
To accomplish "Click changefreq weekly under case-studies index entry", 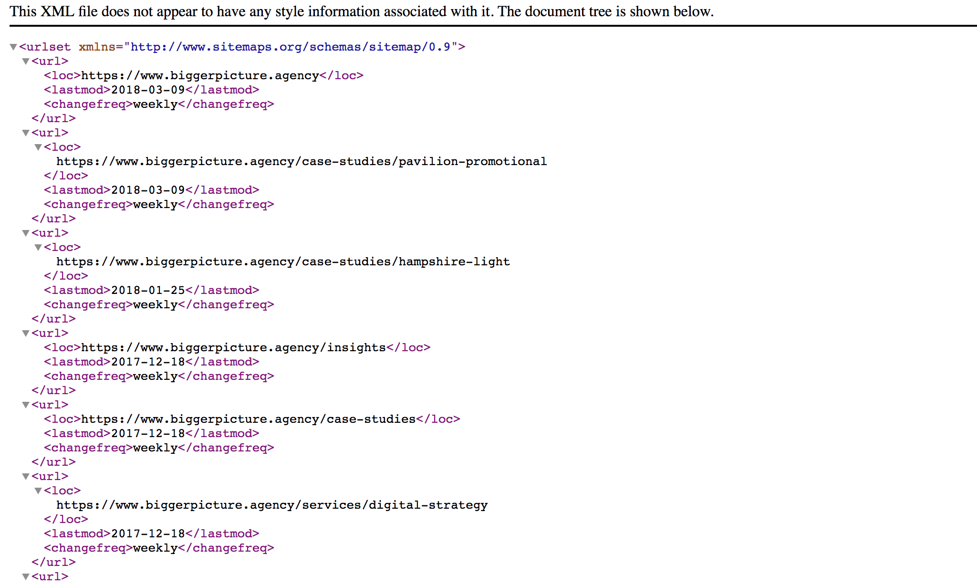I will pos(155,448).
